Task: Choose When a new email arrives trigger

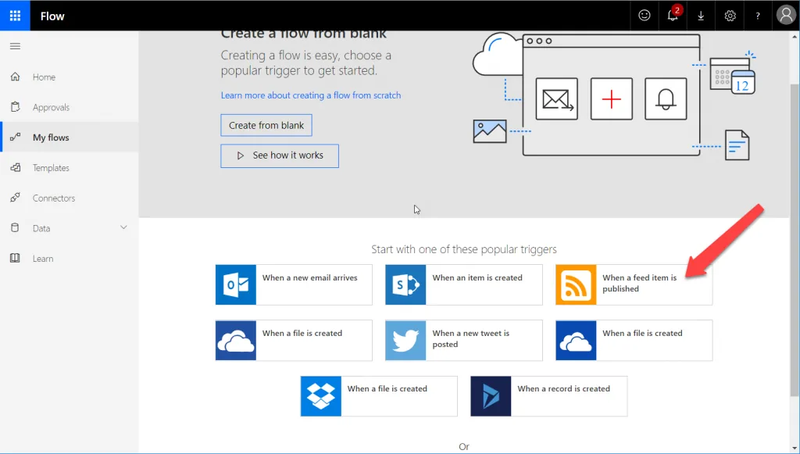Action: click(x=309, y=278)
